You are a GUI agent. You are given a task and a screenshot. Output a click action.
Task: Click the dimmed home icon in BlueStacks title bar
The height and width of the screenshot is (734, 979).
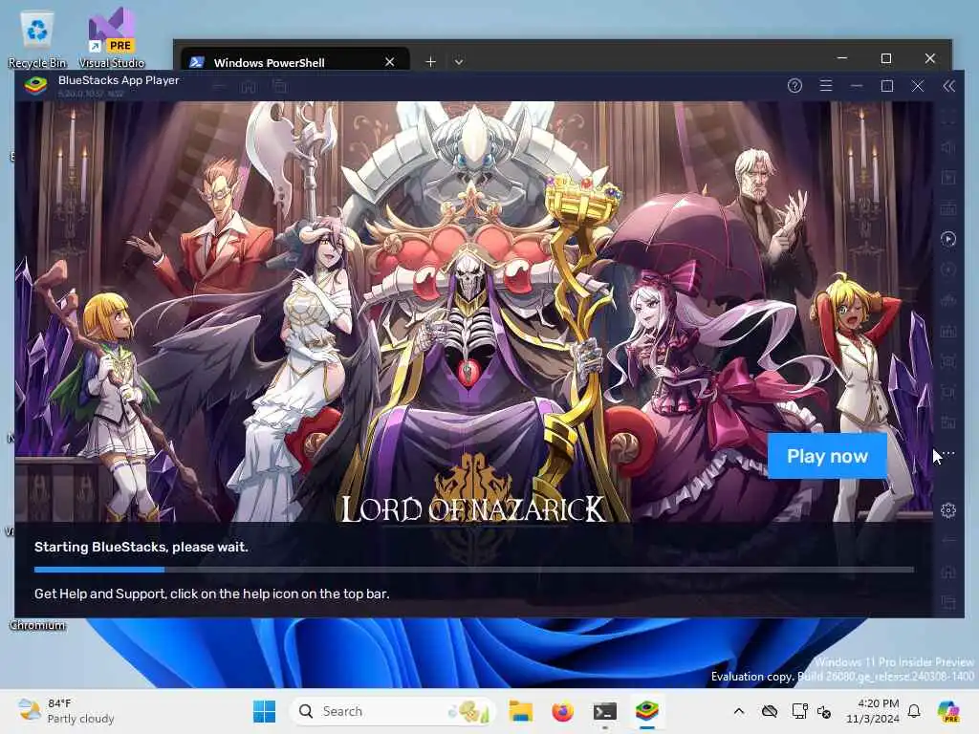pos(249,87)
